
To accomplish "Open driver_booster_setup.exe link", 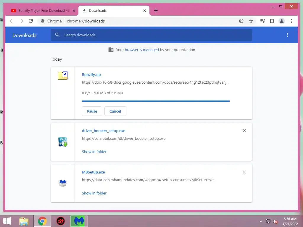I will coord(104,131).
